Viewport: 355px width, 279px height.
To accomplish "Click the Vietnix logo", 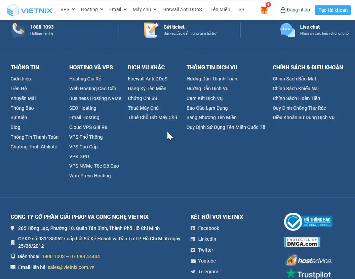I will pyautogui.click(x=30, y=10).
